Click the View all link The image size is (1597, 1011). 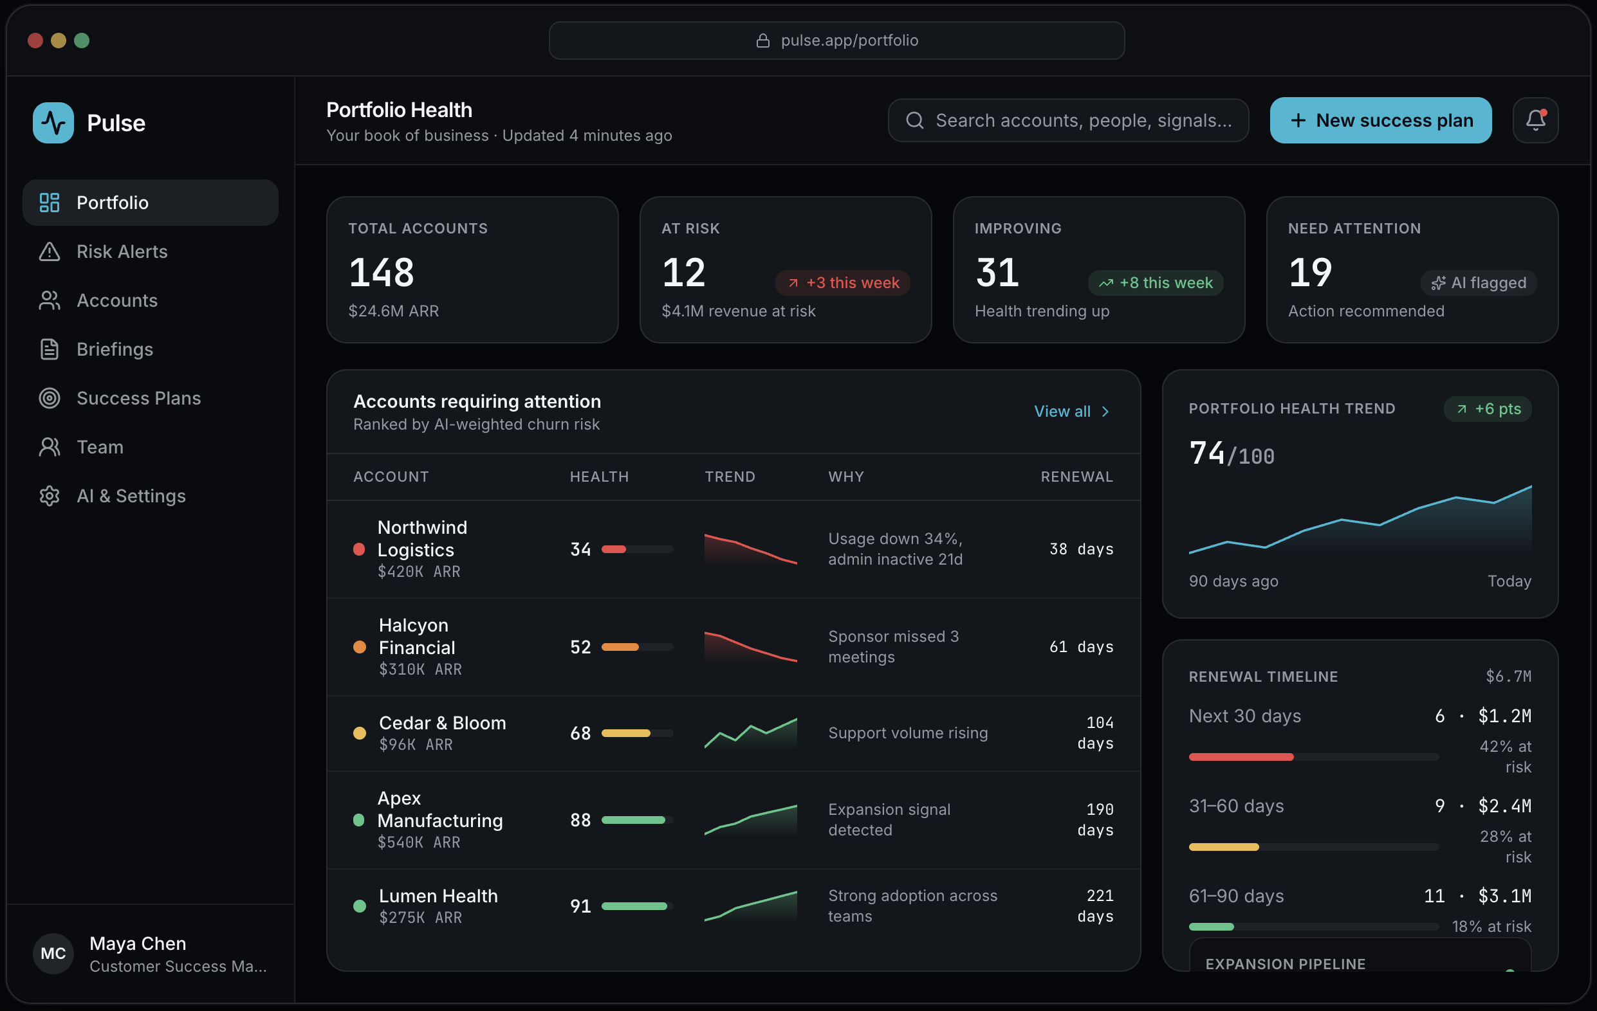[x=1072, y=411]
